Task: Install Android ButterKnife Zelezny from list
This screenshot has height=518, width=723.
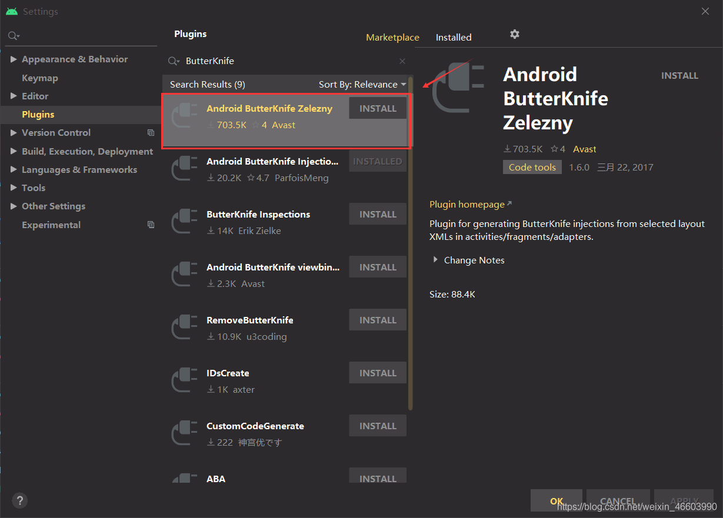Action: pyautogui.click(x=378, y=108)
